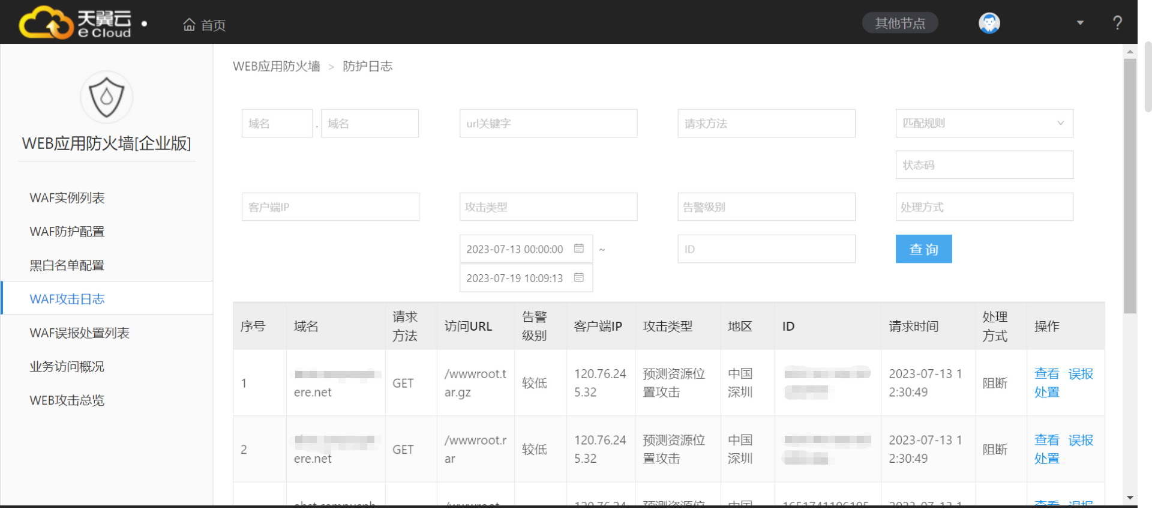Select 黑白名单配置 menu item
Image resolution: width=1152 pixels, height=515 pixels.
point(67,265)
